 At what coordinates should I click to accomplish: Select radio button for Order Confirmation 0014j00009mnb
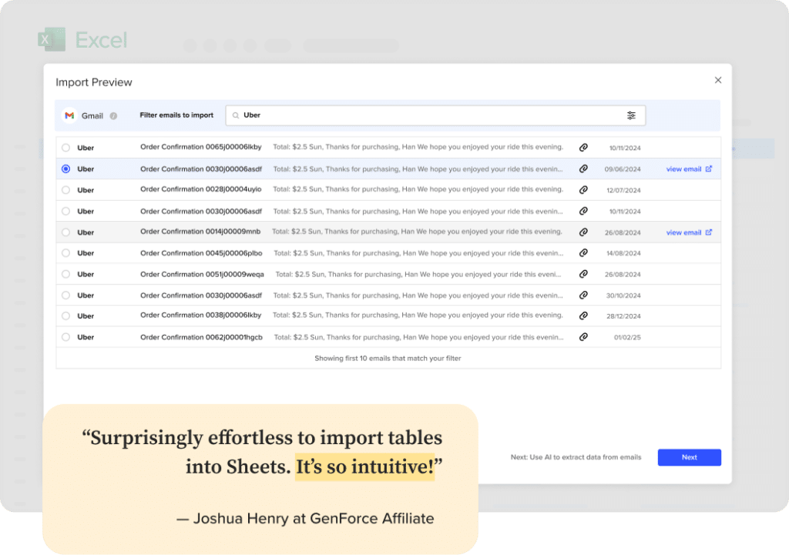[x=65, y=232]
